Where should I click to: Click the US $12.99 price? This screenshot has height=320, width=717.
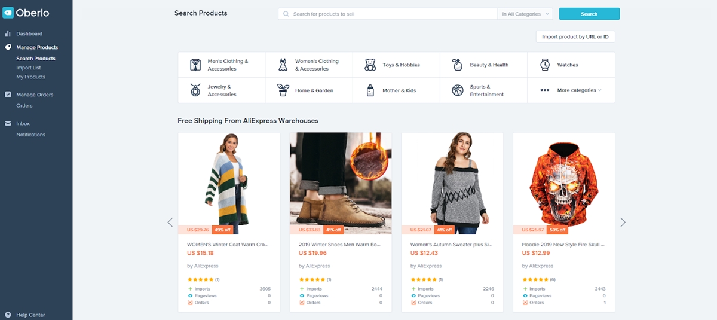click(x=536, y=253)
